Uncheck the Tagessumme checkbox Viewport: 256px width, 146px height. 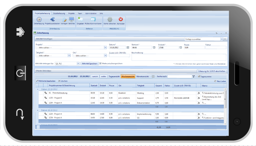199,76
